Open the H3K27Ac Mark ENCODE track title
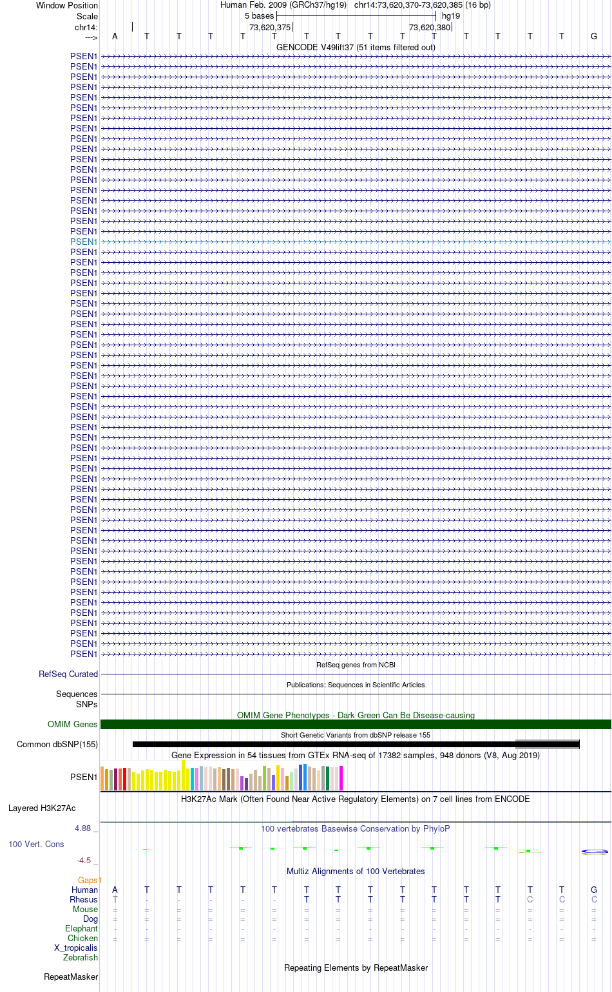The image size is (612, 992). click(x=356, y=799)
